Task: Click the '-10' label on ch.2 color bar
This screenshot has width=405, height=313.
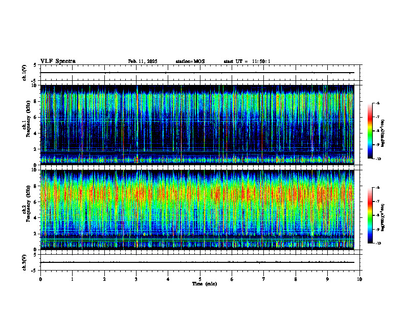Action: click(378, 243)
